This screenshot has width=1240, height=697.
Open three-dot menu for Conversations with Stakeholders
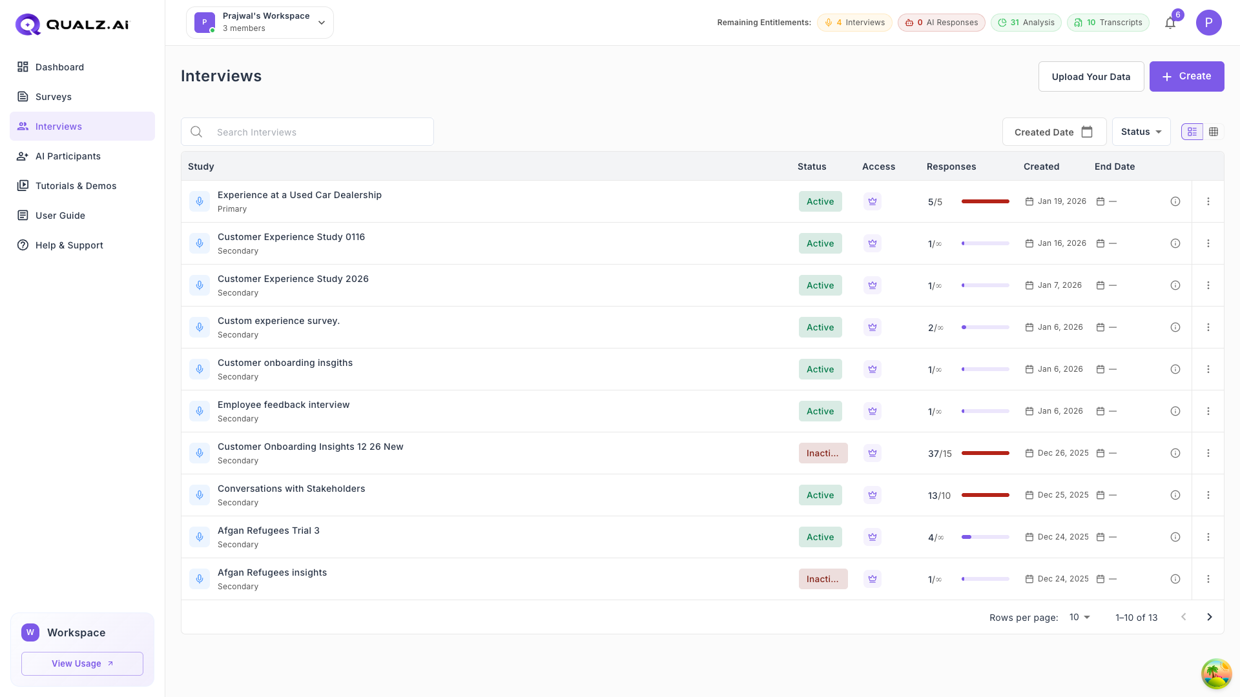point(1208,495)
